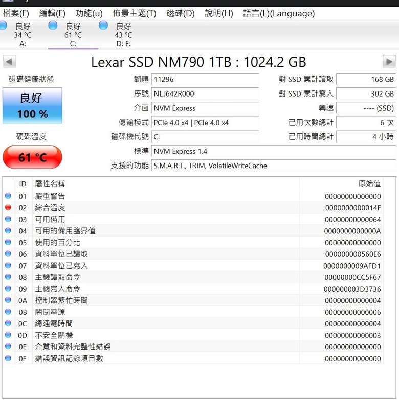Click the red 61 °C temperature indicator

(x=32, y=157)
